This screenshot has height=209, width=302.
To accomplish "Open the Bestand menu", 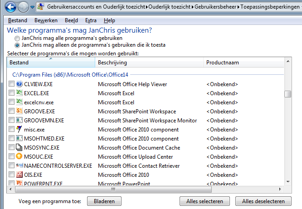I will point(18,20).
